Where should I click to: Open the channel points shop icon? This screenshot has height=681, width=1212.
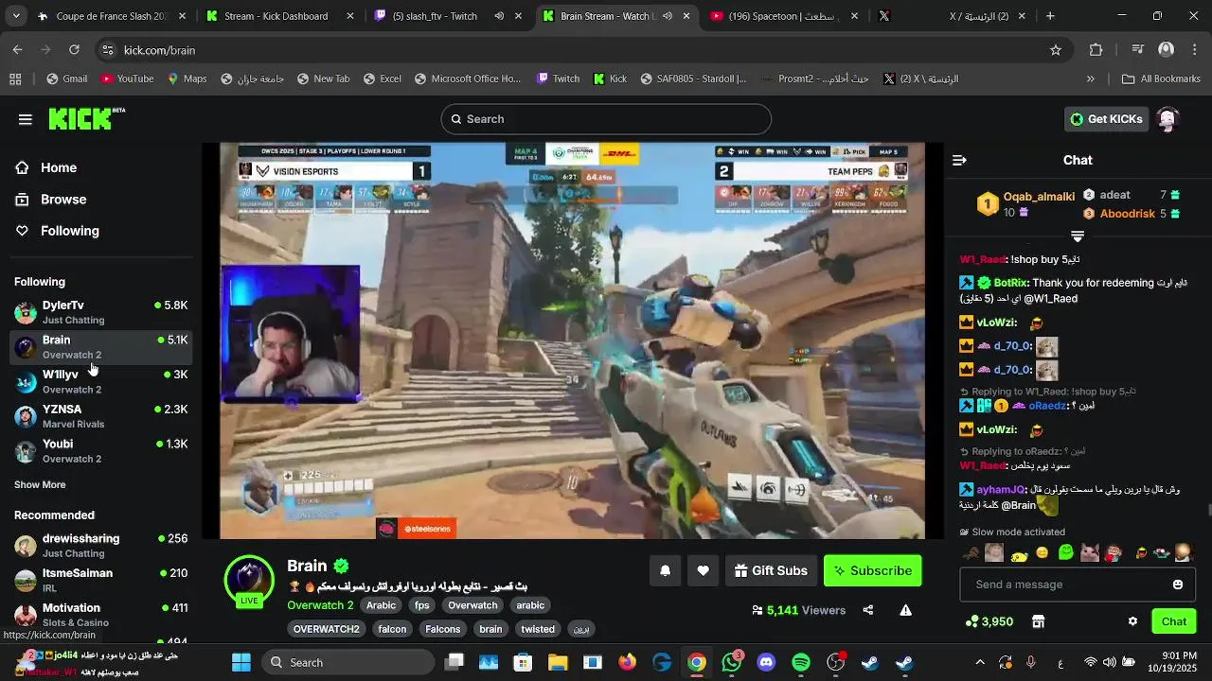click(x=1038, y=621)
